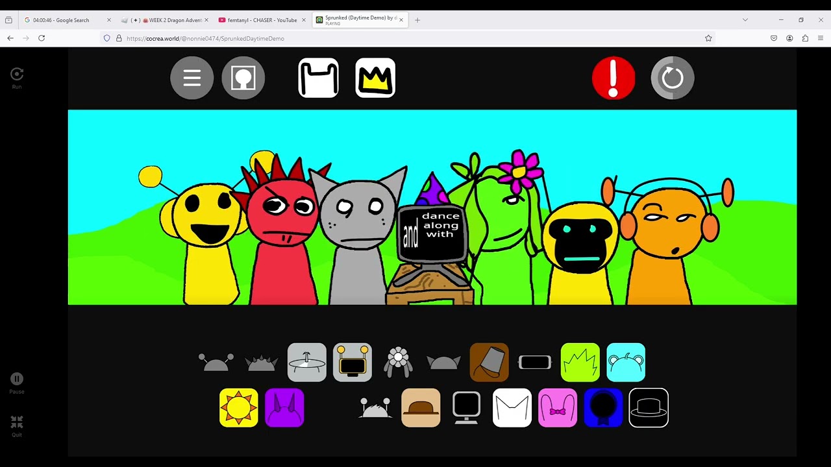
Task: Click the gray antenna icon in first row
Action: (x=216, y=363)
